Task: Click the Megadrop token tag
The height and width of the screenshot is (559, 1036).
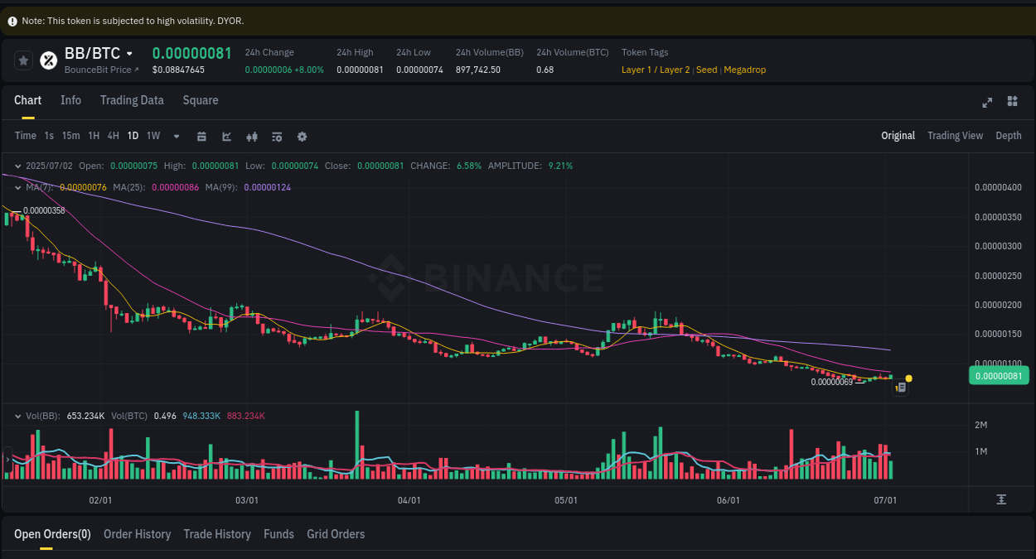Action: [x=744, y=70]
